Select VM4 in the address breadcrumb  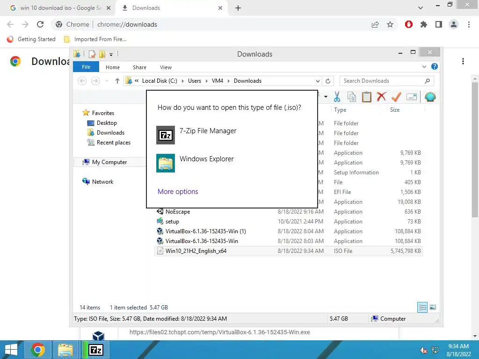217,81
